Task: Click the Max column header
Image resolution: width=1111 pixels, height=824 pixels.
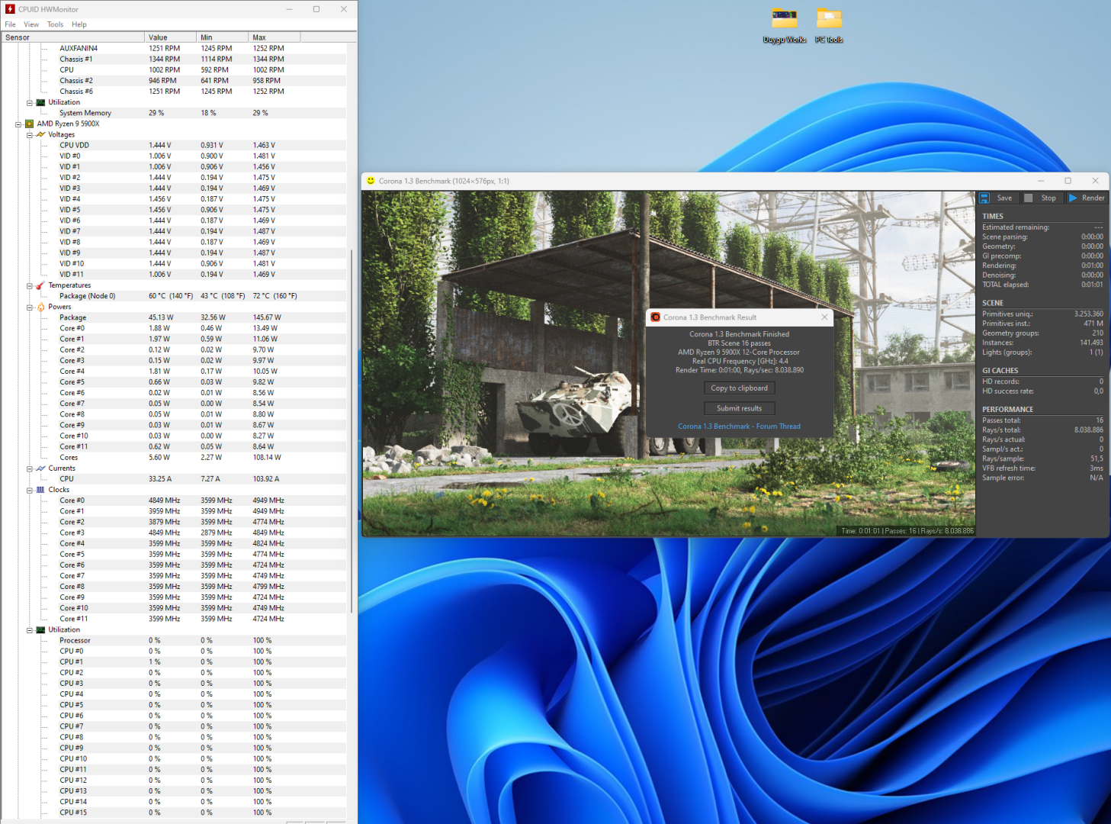Action: [x=275, y=37]
